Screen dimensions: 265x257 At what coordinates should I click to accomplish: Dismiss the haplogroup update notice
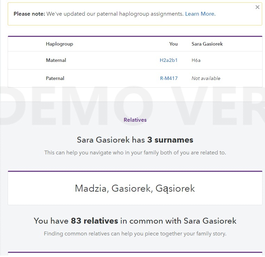point(257,7)
